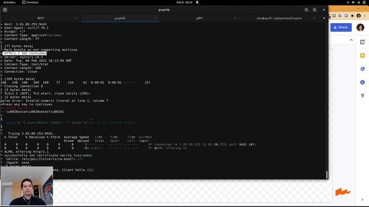Image resolution: width=369 pixels, height=207 pixels.
Task: Open Maps in browser side panel
Action: tap(363, 95)
